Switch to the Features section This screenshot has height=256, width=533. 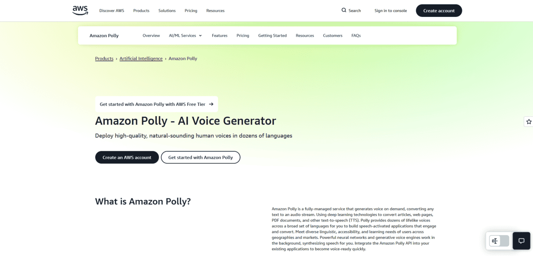click(x=219, y=35)
